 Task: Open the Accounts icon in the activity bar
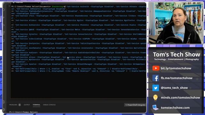pyautogui.click(x=4, y=102)
